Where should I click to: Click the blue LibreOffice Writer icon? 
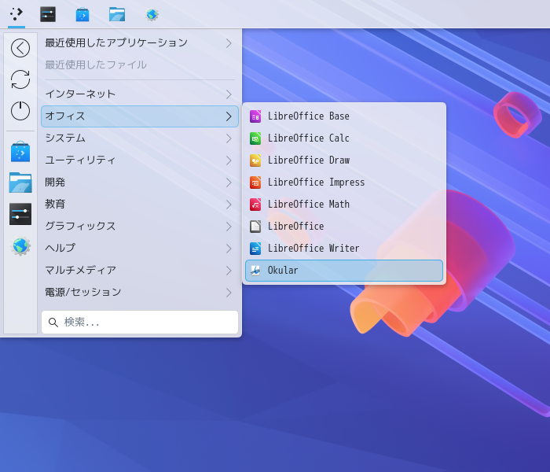[x=255, y=249]
